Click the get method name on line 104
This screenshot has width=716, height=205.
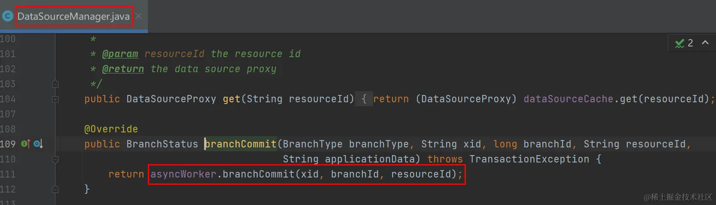coord(232,99)
